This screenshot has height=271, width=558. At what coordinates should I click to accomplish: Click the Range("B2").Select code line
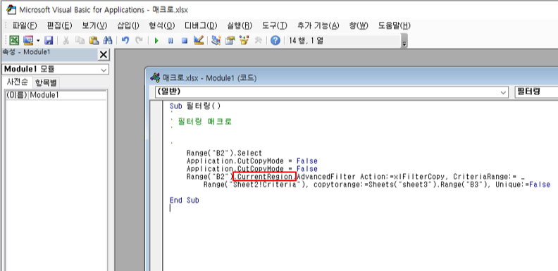[x=224, y=153]
